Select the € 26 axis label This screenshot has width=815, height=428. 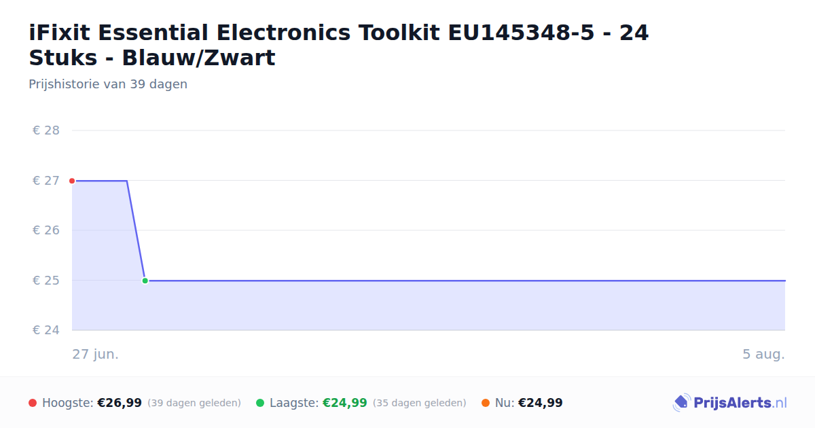[46, 230]
